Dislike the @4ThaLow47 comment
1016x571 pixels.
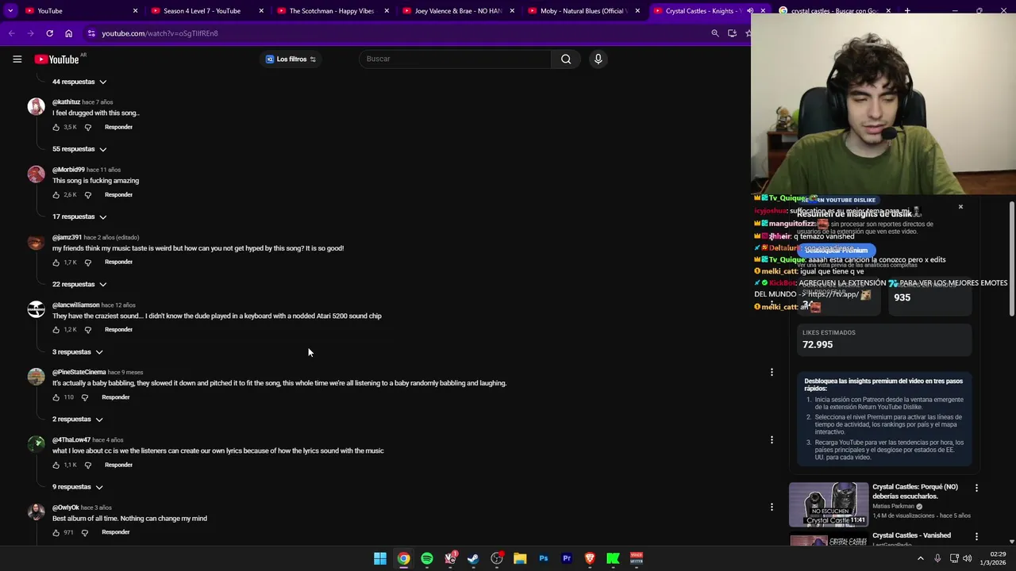(x=87, y=465)
